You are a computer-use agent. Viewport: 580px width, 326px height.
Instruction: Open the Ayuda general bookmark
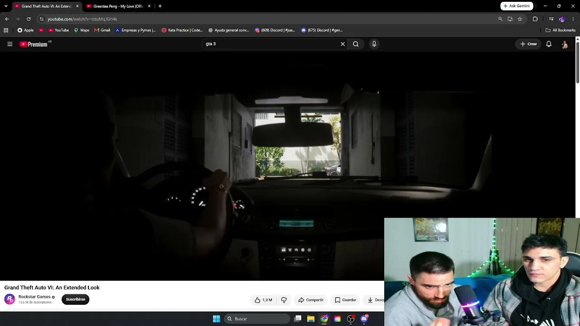[228, 30]
